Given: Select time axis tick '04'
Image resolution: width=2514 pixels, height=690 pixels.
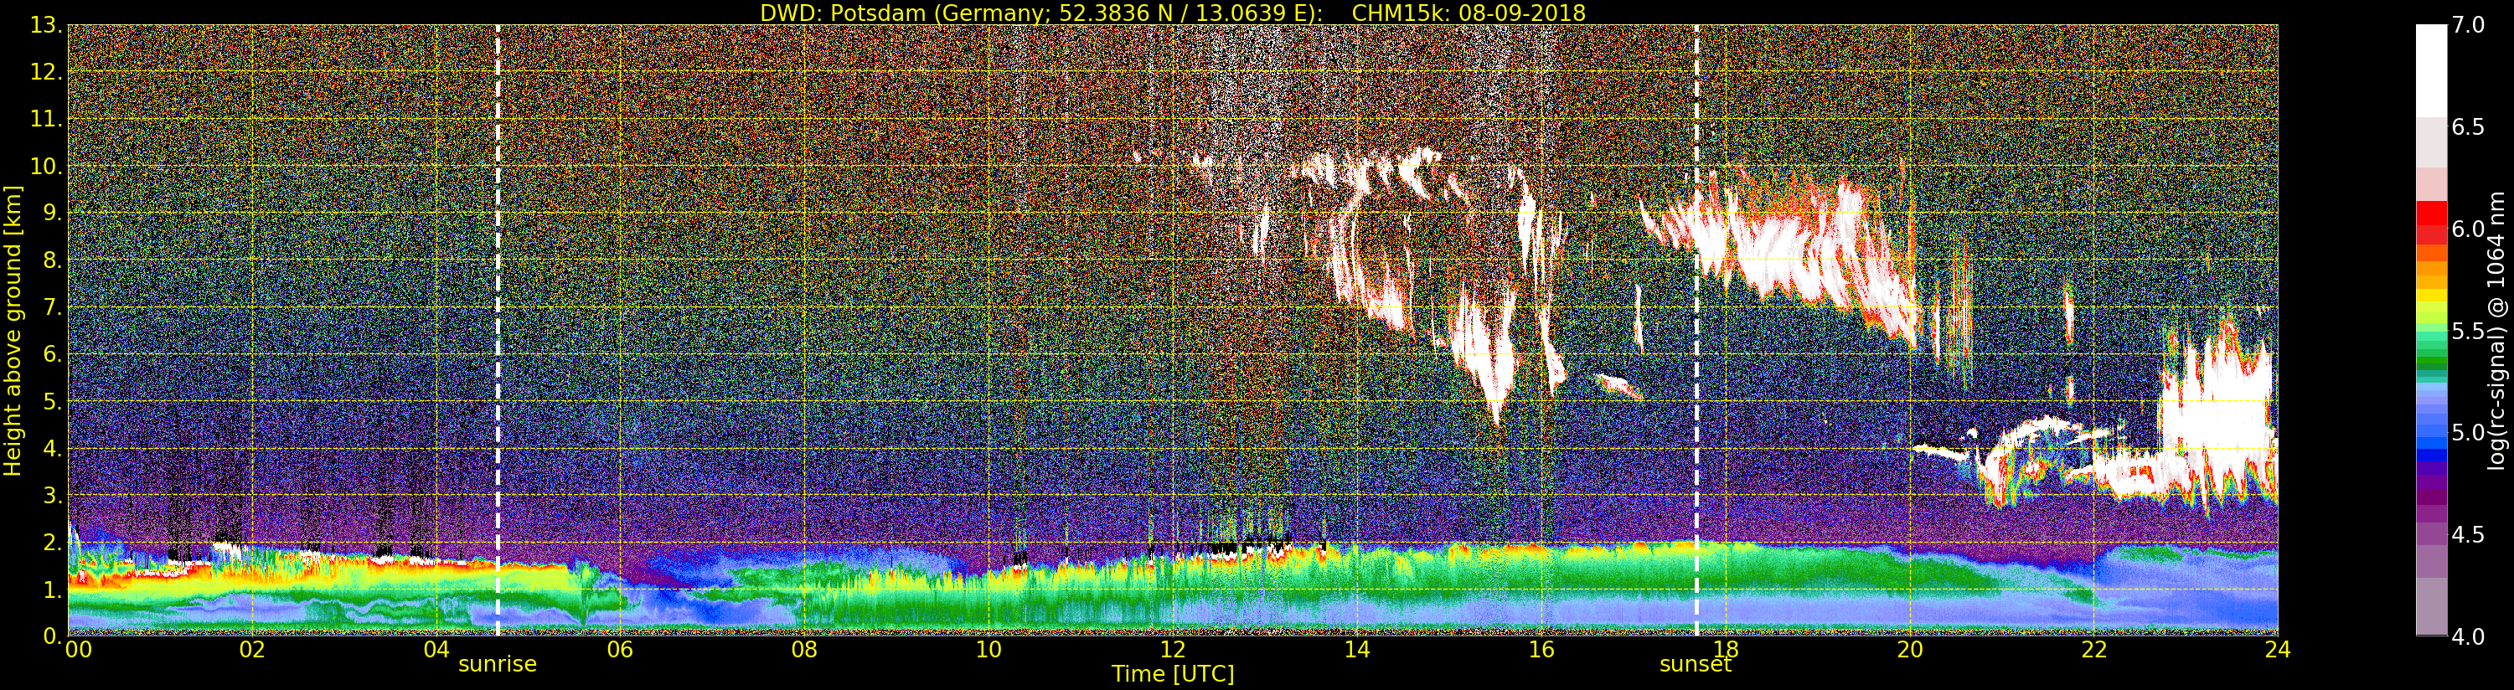Looking at the screenshot, I should click(436, 649).
